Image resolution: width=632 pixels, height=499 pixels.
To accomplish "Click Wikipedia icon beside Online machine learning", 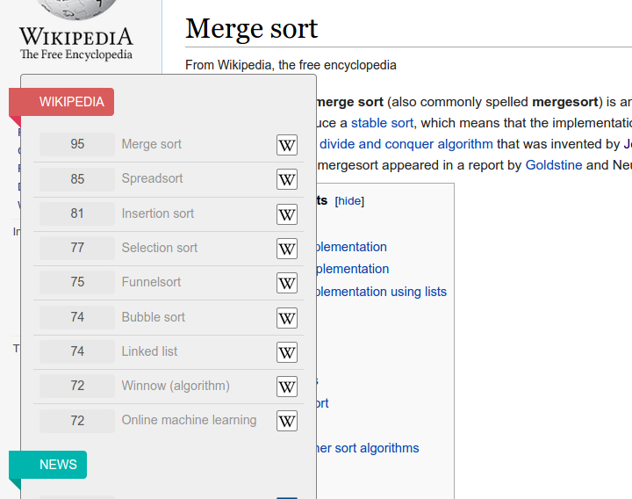I will pos(287,421).
